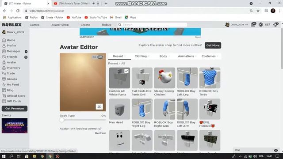Open the settings gear in header

tap(275, 25)
